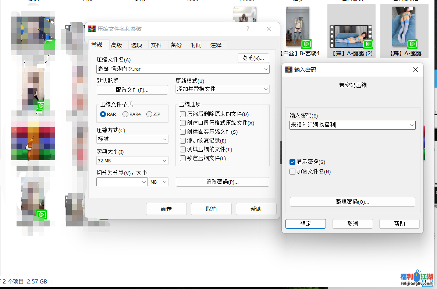Click 整理密码 in the password dialog

[x=352, y=201]
